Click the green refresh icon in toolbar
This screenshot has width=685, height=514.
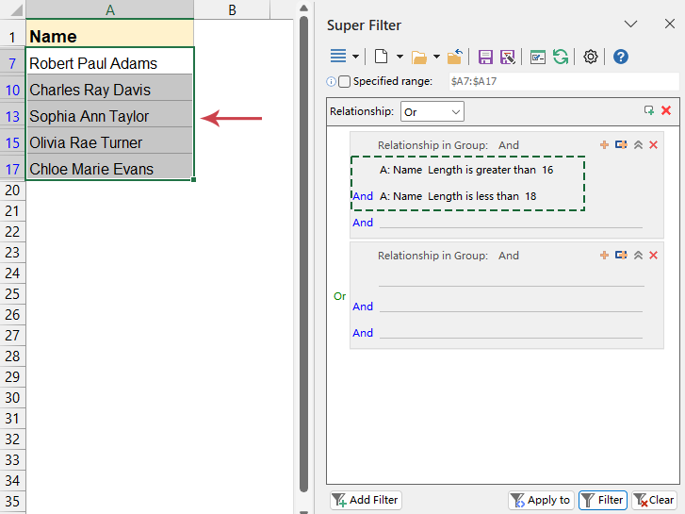tap(561, 57)
